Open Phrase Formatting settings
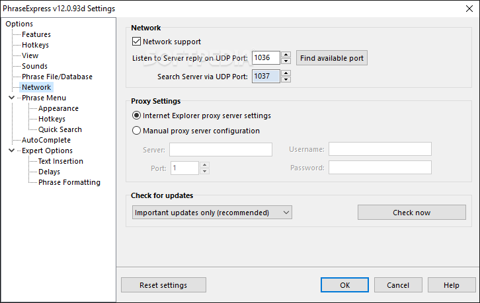 [69, 182]
